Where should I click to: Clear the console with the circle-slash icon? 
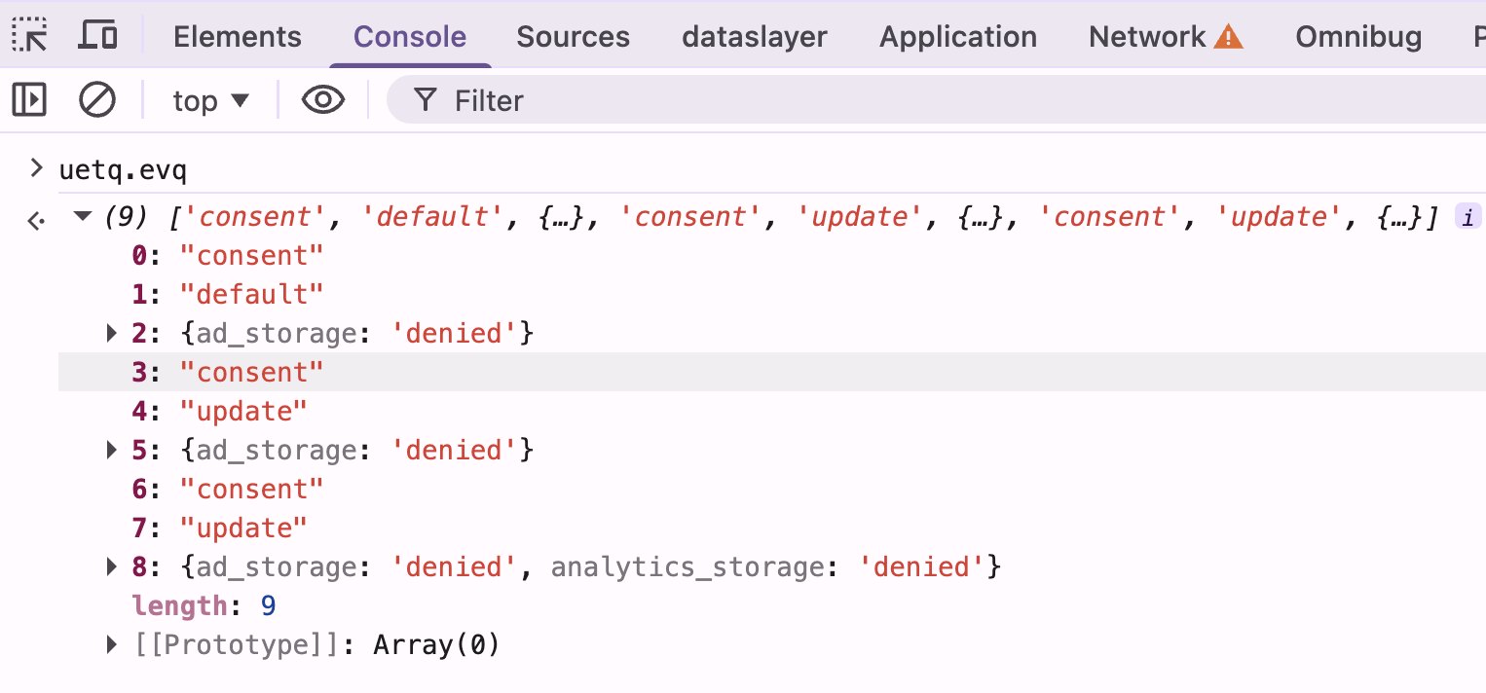tap(97, 99)
